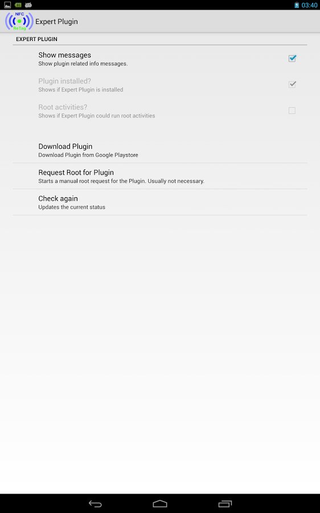Screen dimensions: 320x513
Task: Open the picture notification icon in status bar
Action: (7, 5)
